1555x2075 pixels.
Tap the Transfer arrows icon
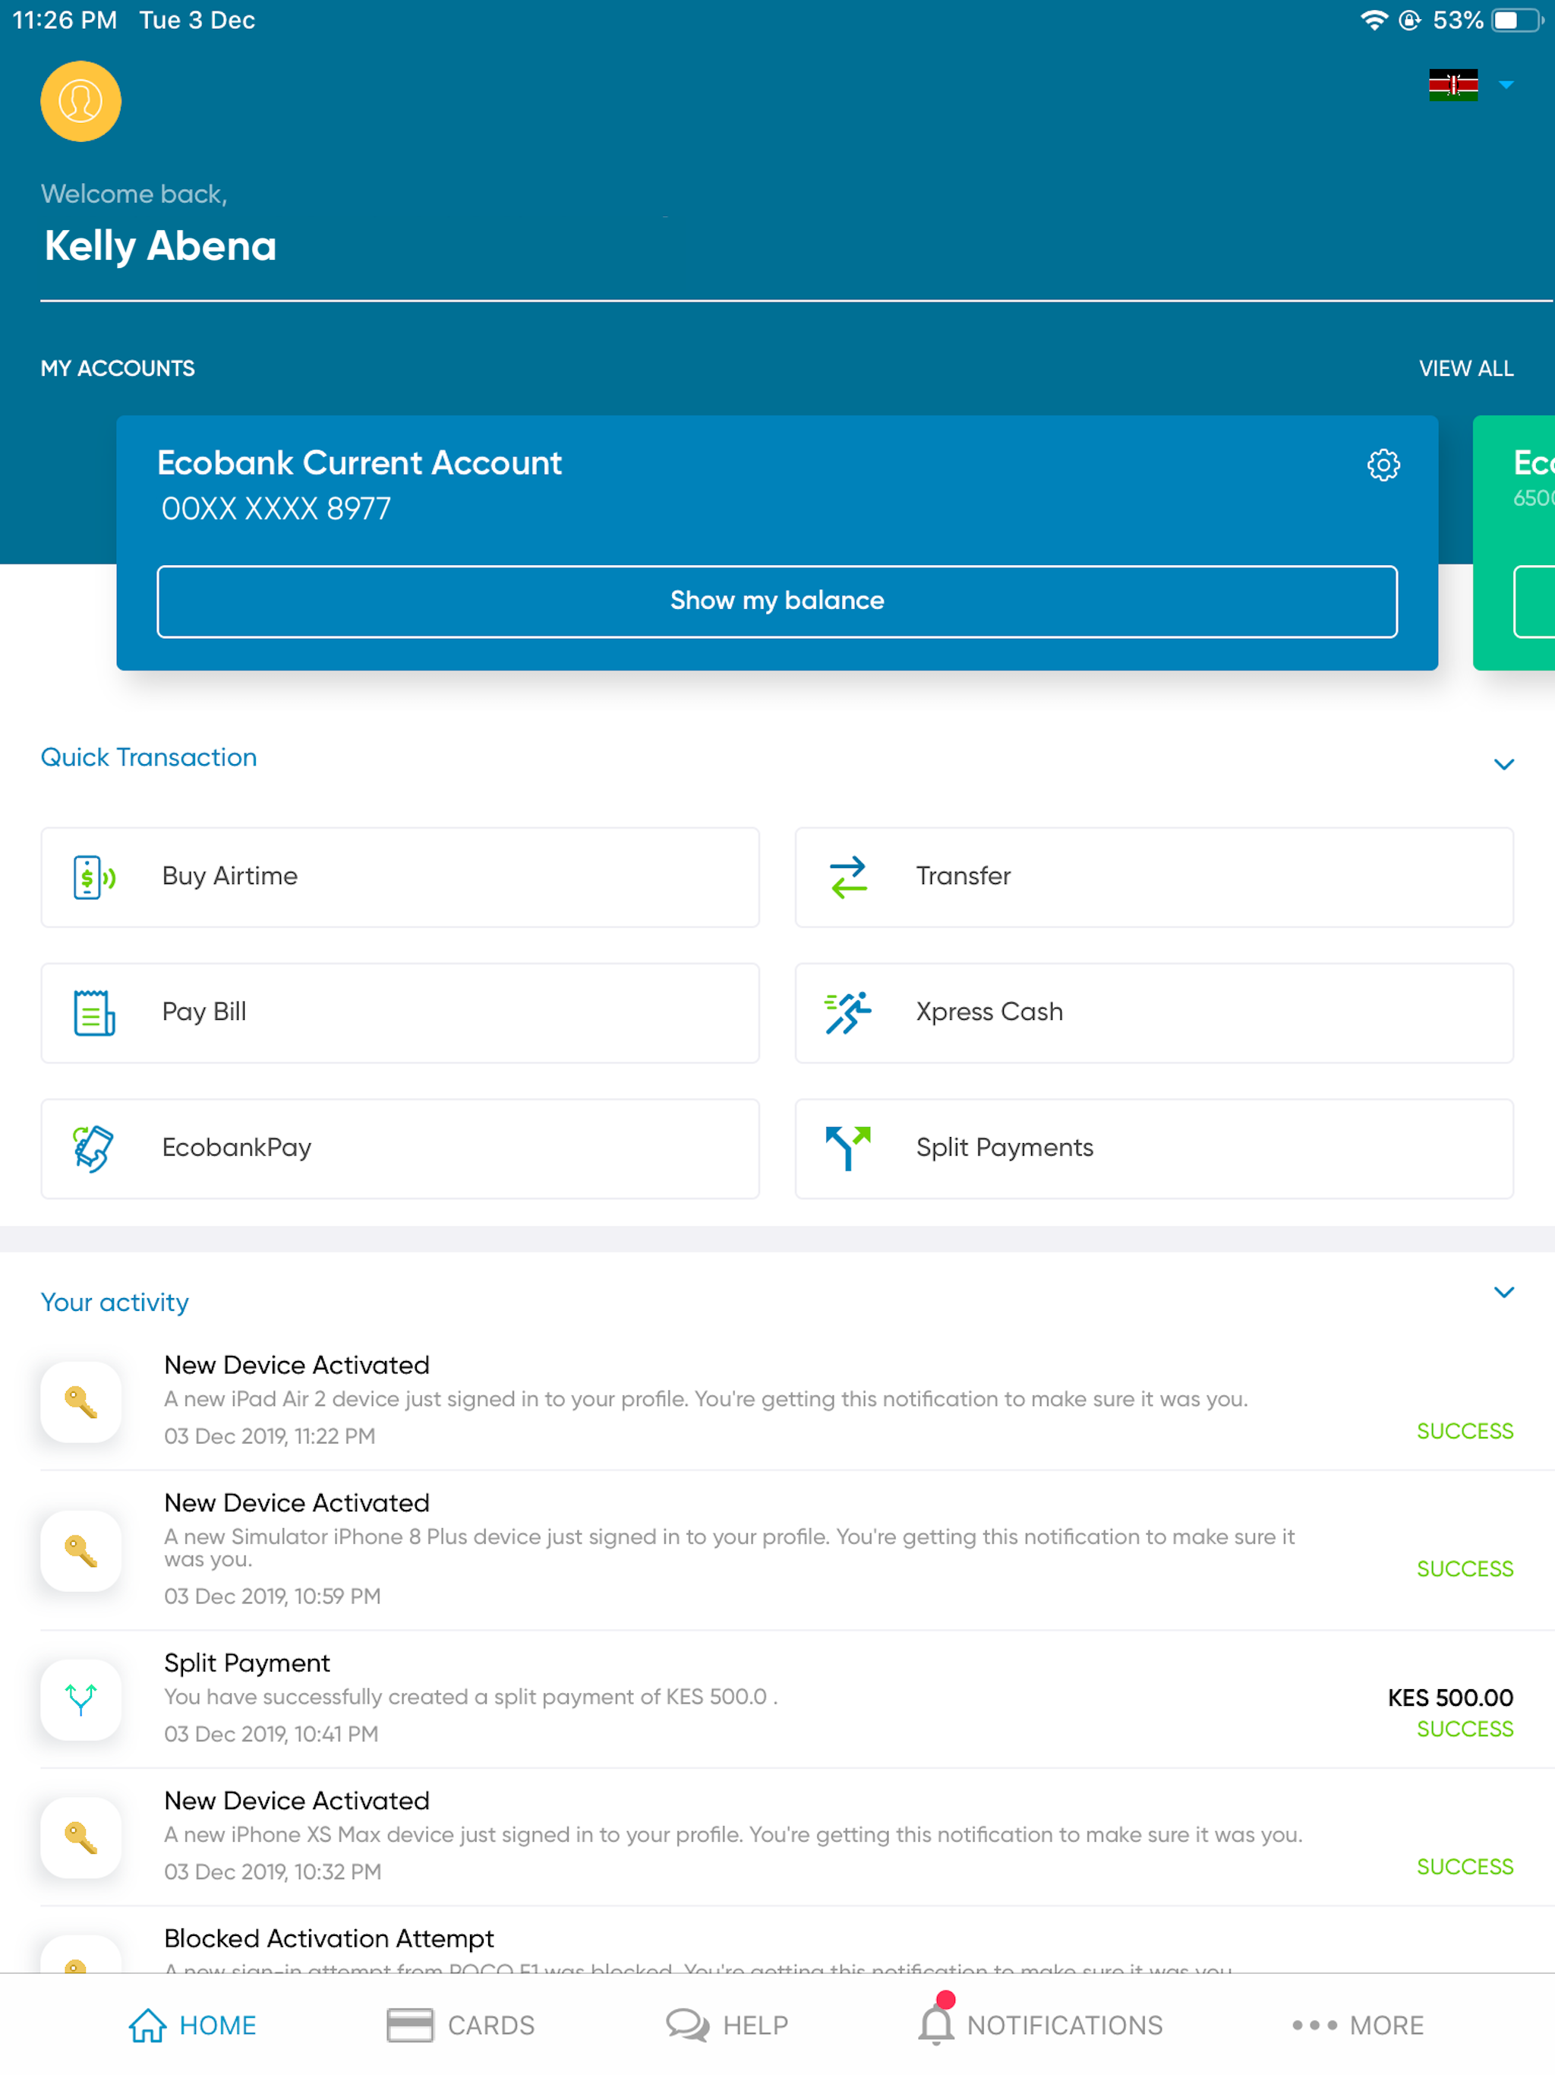coord(848,877)
